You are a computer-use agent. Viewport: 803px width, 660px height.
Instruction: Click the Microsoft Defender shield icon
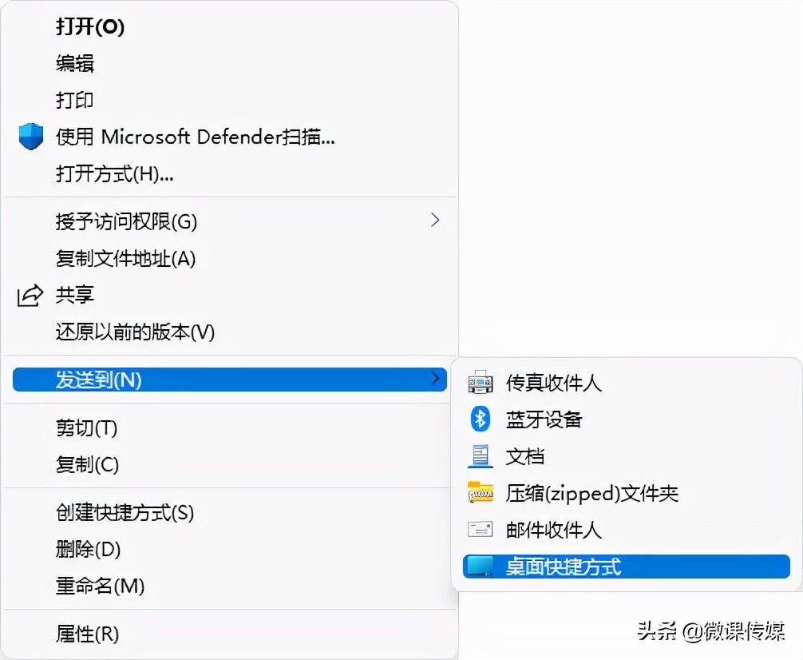30,137
